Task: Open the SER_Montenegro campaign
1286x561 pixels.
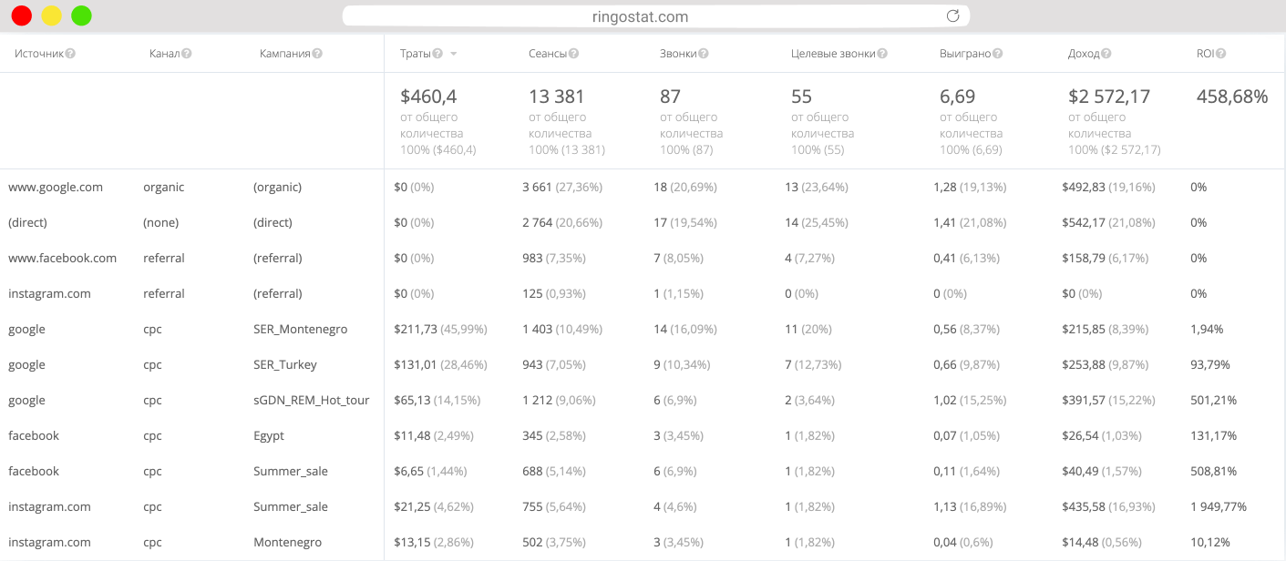Action: 300,329
